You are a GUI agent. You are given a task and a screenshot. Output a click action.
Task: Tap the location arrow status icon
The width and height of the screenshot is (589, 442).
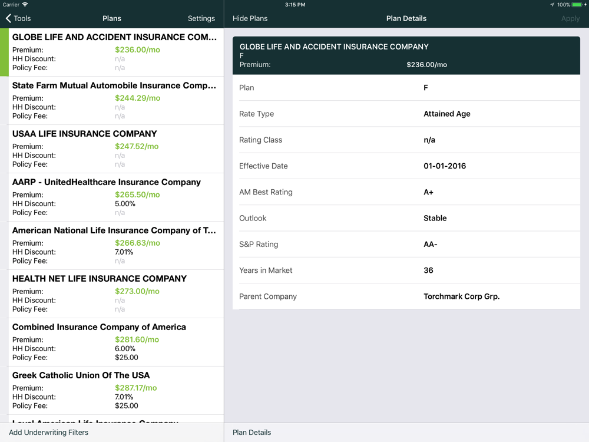[x=552, y=5]
